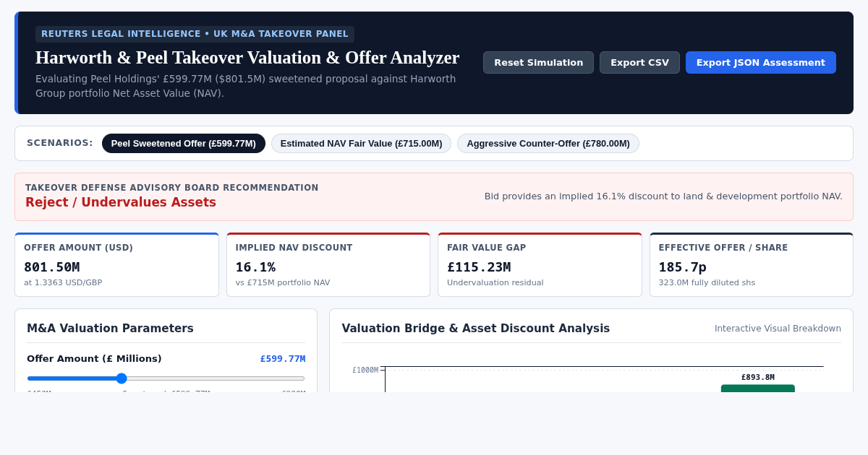Click the Fair Value Gap £115.23M value
The width and height of the screenshot is (868, 455).
tap(479, 266)
